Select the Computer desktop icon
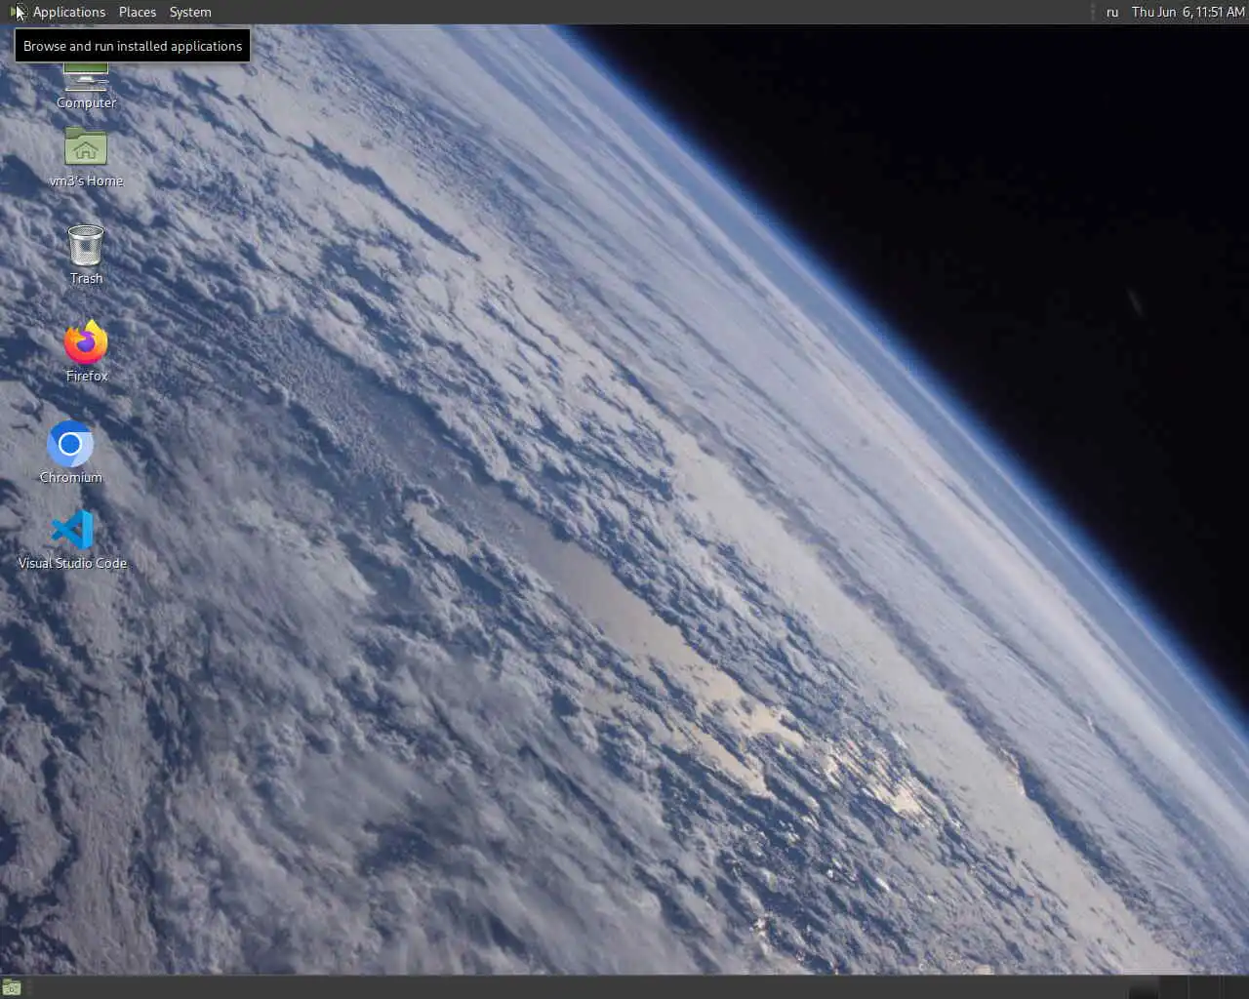 pyautogui.click(x=86, y=85)
